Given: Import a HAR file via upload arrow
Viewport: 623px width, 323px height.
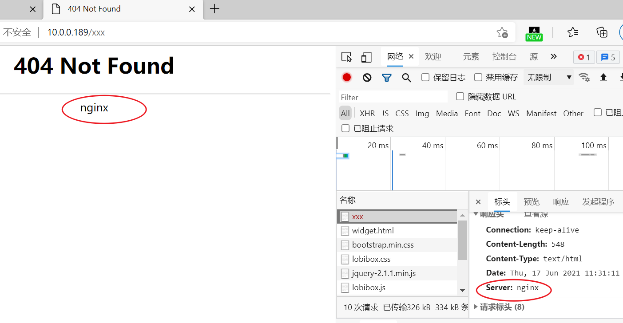Looking at the screenshot, I should (x=603, y=77).
